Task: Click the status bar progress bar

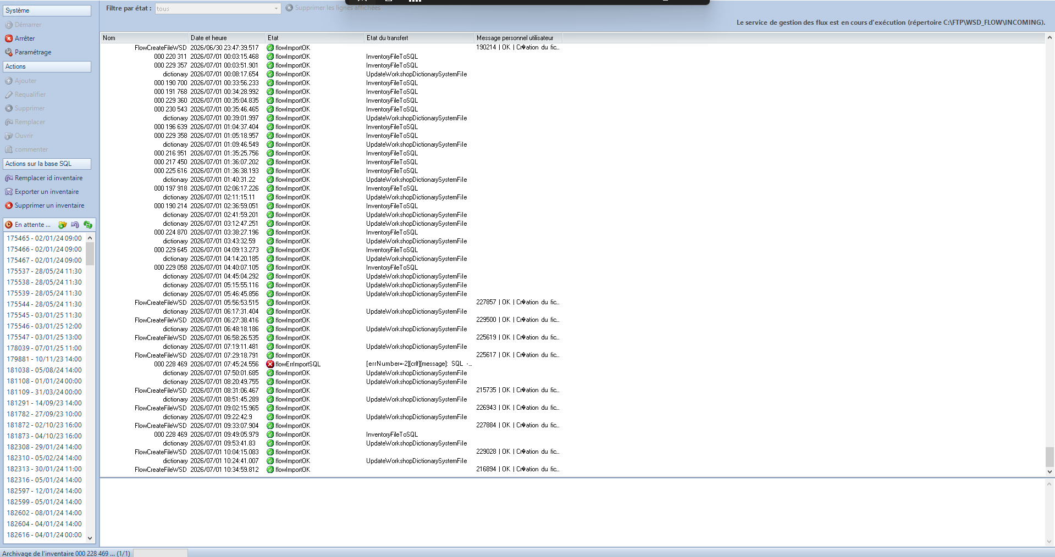Action: (161, 553)
